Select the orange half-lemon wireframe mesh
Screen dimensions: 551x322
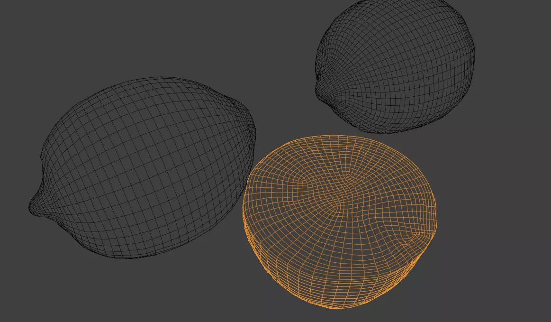[x=339, y=222]
